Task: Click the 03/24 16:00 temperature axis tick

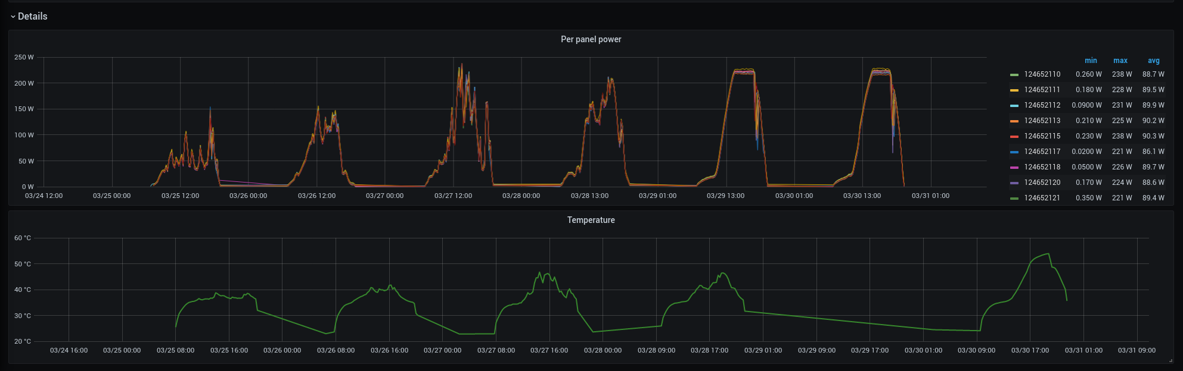Action: tap(69, 350)
